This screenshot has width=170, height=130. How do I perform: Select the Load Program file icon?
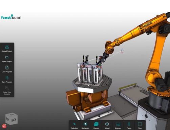click(7, 68)
